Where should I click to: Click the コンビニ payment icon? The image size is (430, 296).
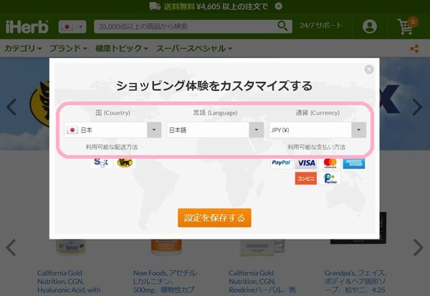coord(306,178)
